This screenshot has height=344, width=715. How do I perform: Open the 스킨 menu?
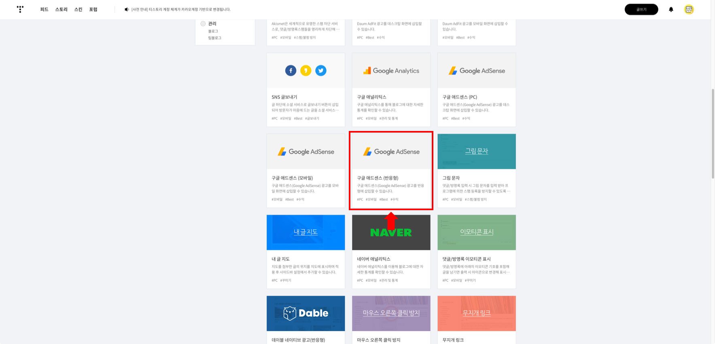click(x=78, y=9)
